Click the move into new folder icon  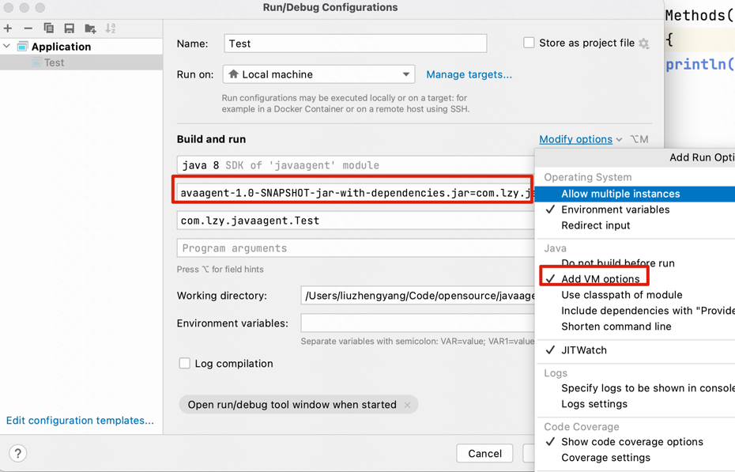click(x=90, y=28)
